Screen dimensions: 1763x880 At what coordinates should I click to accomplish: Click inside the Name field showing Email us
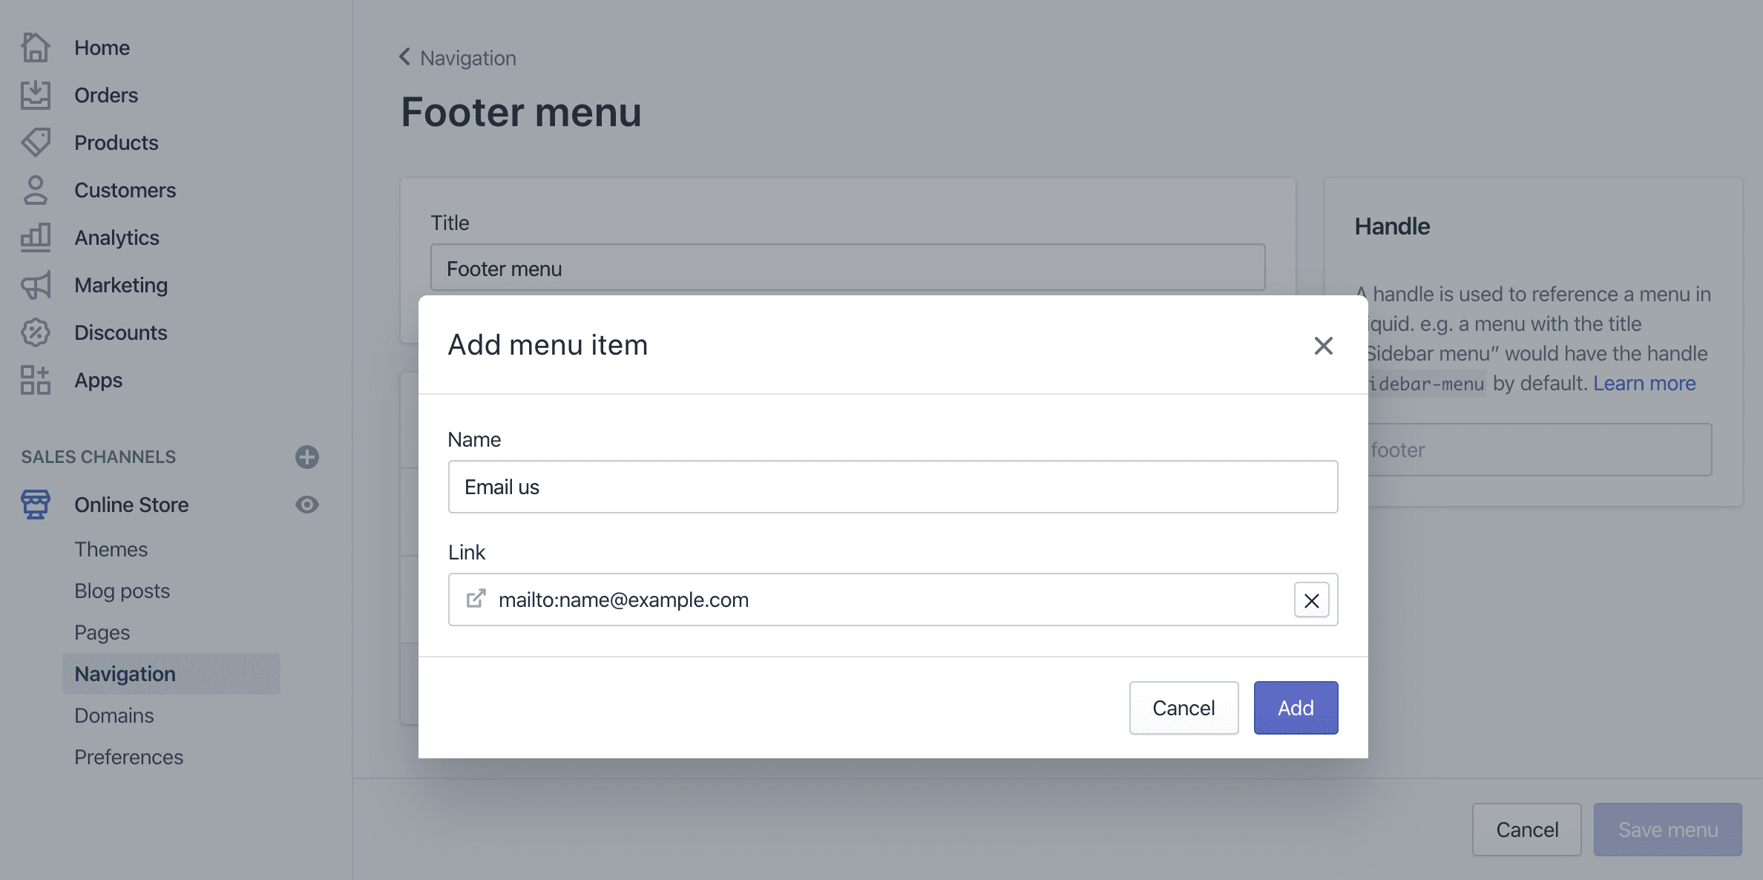tap(892, 487)
